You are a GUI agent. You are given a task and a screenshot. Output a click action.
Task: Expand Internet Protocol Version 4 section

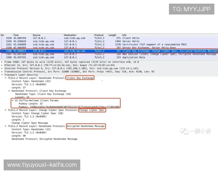[x=3, y=68]
